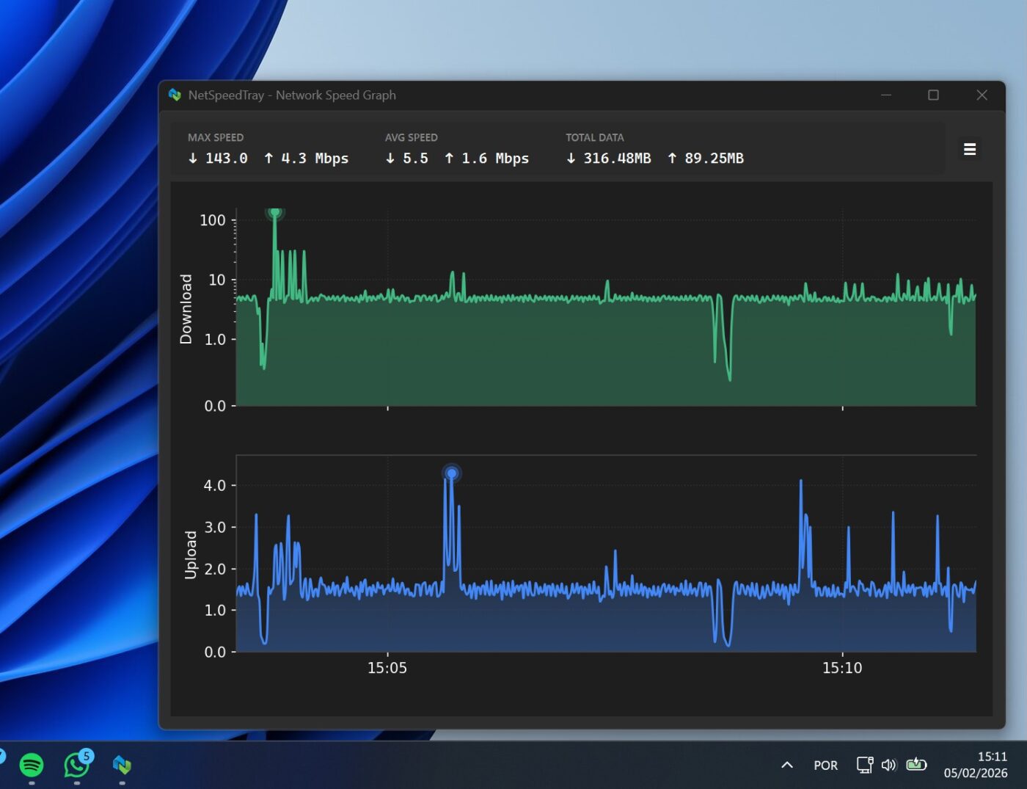Screen dimensions: 1027x789
Task: Click the 15:05 label on the time axis
Action: (x=387, y=668)
